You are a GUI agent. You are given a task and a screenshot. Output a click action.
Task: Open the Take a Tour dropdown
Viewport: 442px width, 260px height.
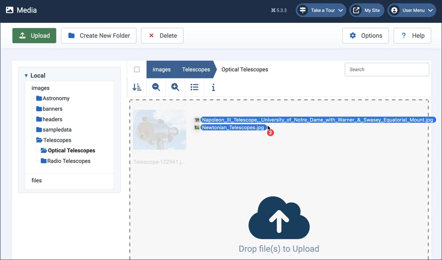coord(321,10)
